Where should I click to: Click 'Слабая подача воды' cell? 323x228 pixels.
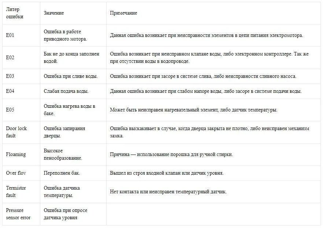click(x=73, y=91)
